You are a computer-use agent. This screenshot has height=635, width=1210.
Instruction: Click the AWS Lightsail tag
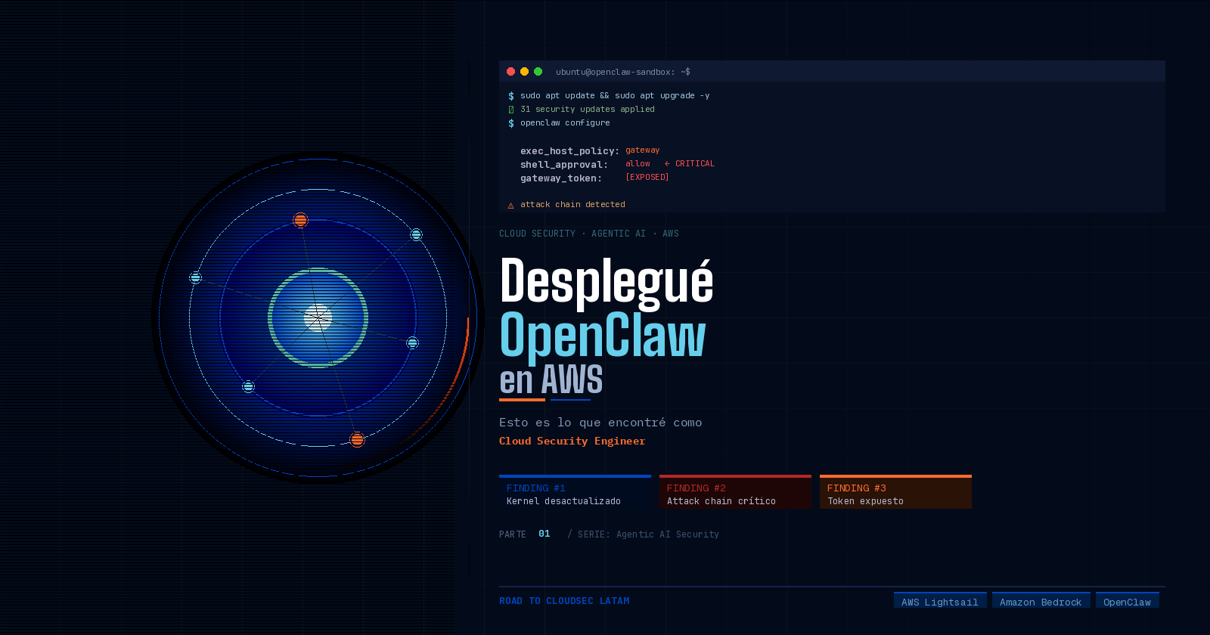click(939, 602)
